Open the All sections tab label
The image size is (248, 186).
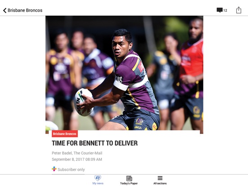point(160,183)
